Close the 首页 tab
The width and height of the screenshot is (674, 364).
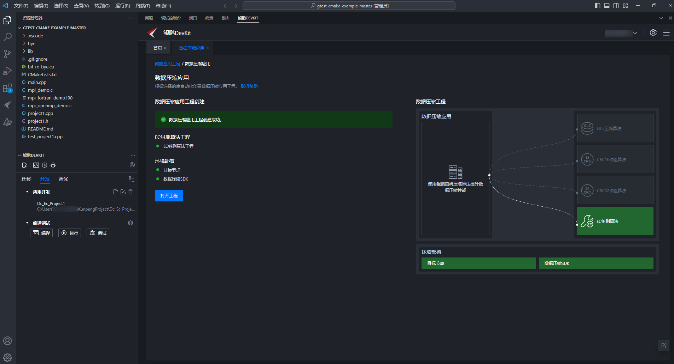pyautogui.click(x=165, y=48)
